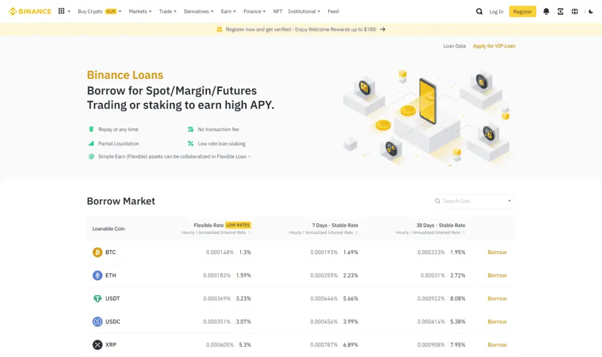
Task: Click the yellow Register button
Action: [522, 11]
